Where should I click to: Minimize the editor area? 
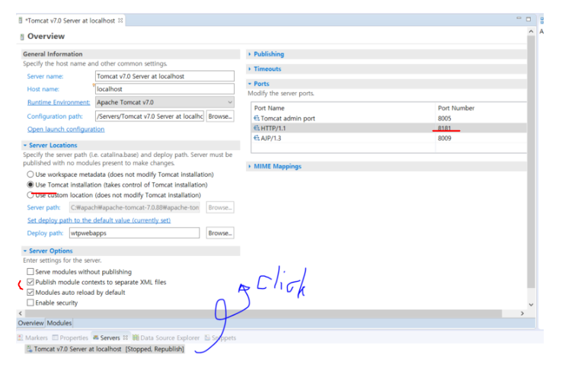click(519, 18)
